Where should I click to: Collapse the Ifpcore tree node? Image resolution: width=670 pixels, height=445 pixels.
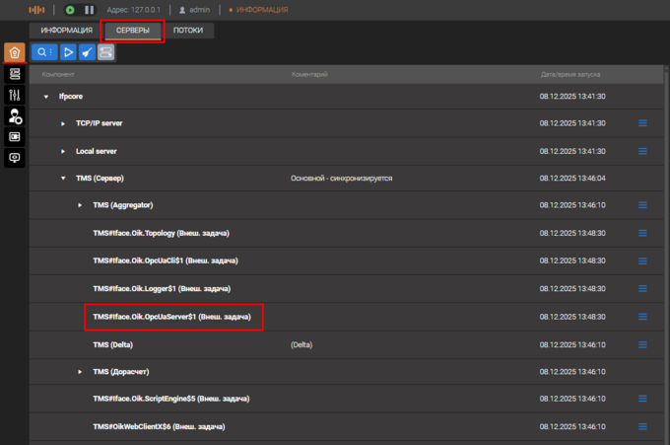(x=46, y=96)
